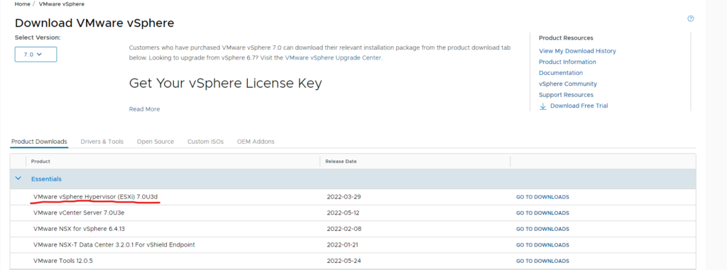727x270 pixels.
Task: Select the VMware NSX for vSphere 6.4.13 row
Action: point(353,229)
